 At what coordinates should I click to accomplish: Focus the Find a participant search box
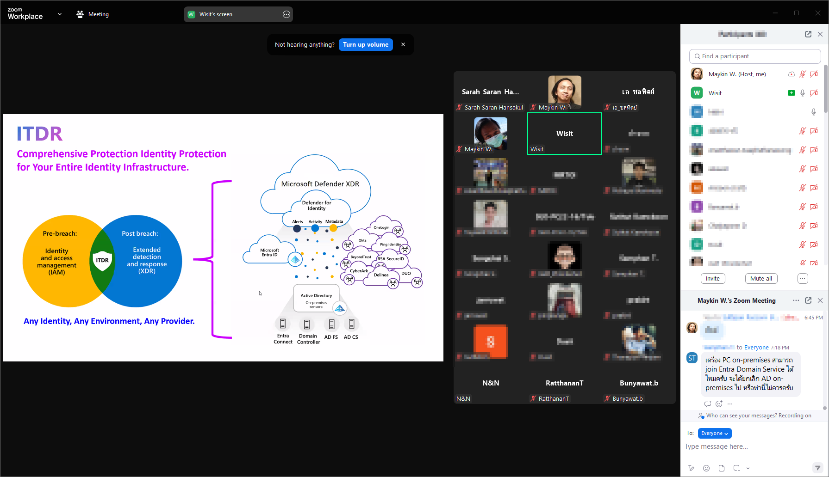click(x=755, y=56)
